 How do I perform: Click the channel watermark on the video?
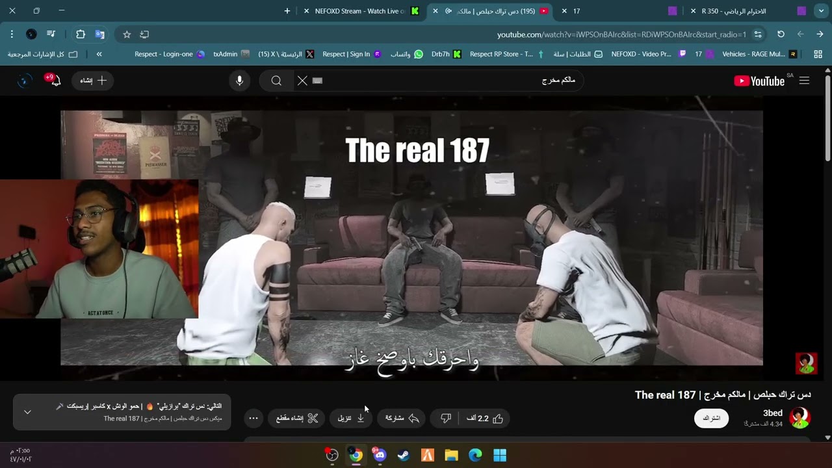806,363
